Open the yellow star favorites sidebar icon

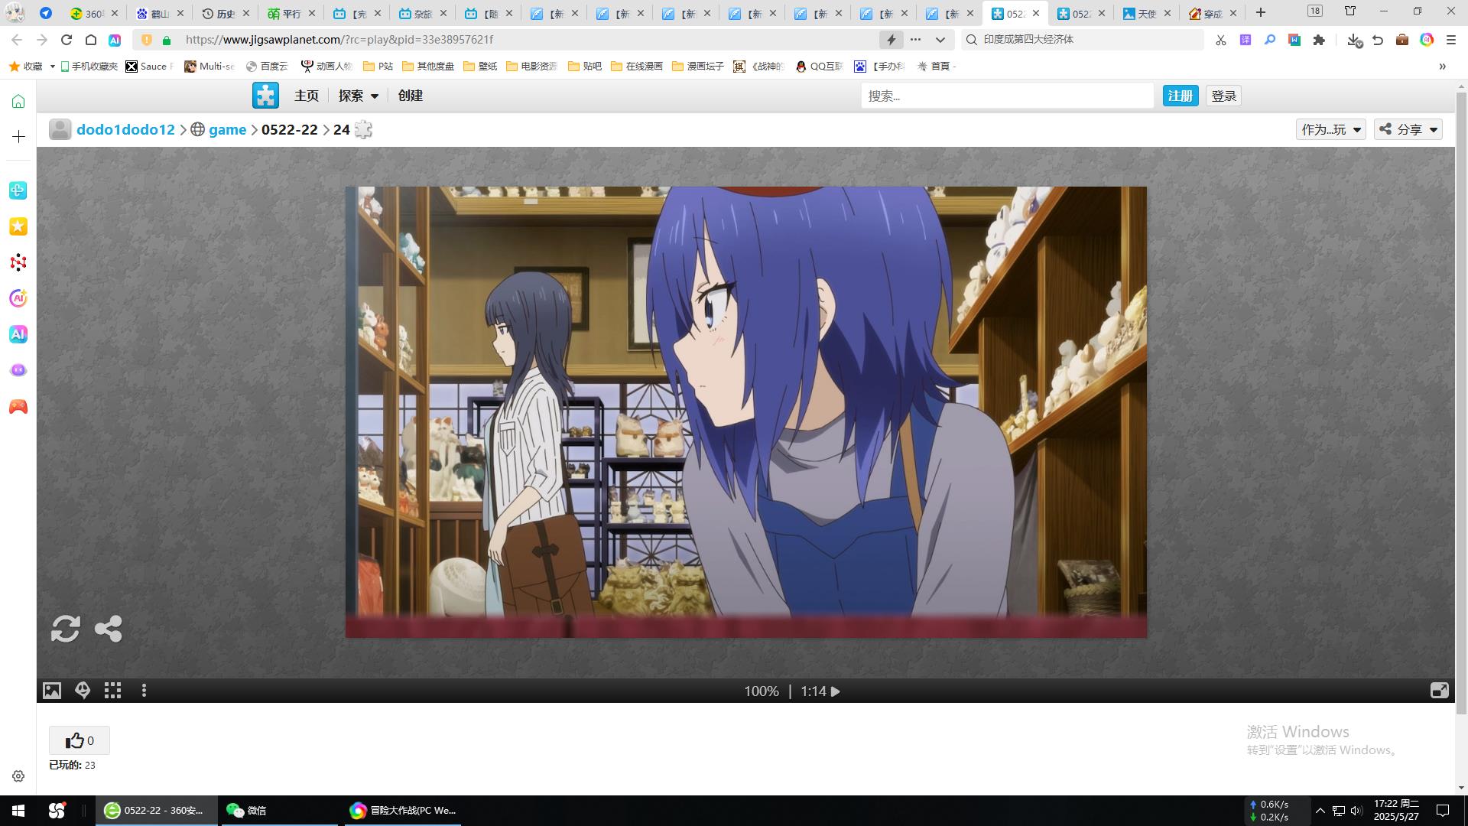[x=18, y=226]
